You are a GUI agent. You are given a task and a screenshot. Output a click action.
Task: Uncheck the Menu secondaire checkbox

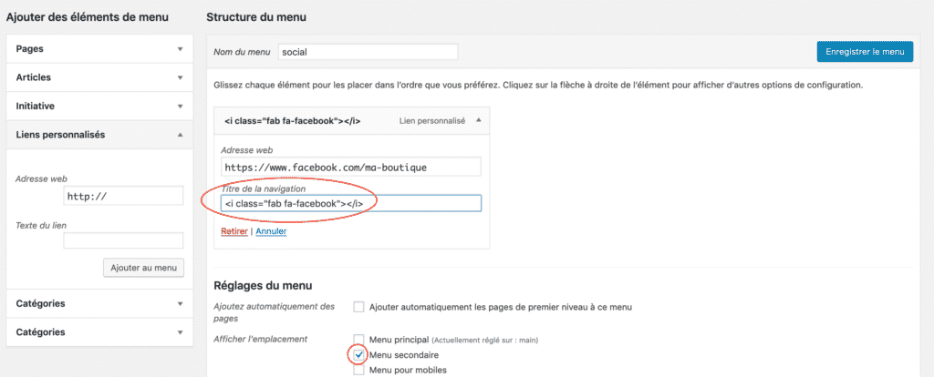(359, 354)
